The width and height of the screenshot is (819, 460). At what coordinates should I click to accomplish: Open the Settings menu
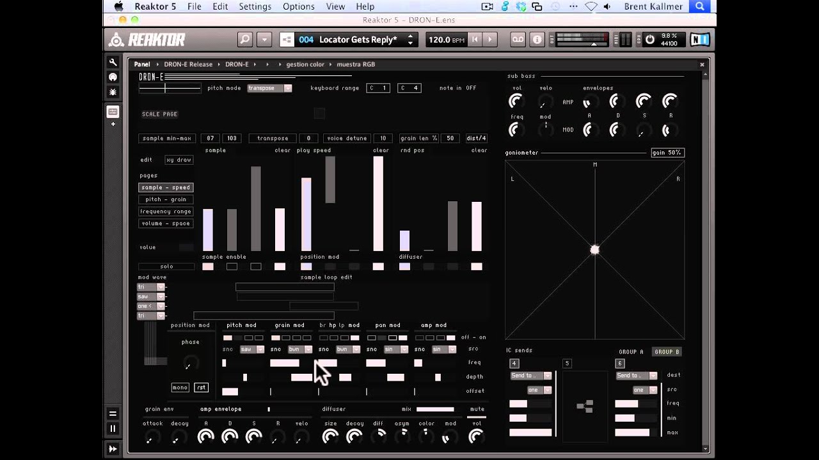[x=255, y=6]
